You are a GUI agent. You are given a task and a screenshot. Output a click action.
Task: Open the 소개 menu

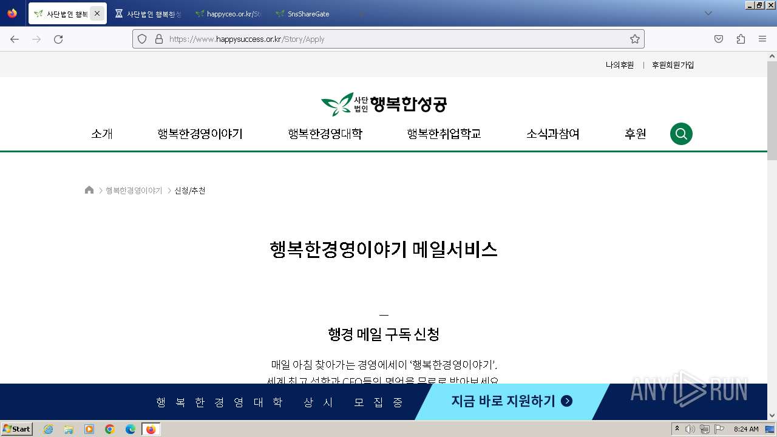pyautogui.click(x=102, y=134)
